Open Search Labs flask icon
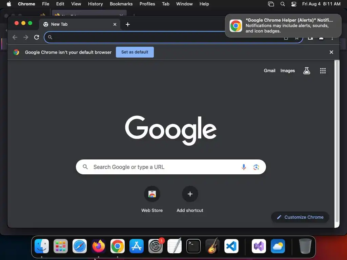Screen dimensions: 347x260 [306, 71]
